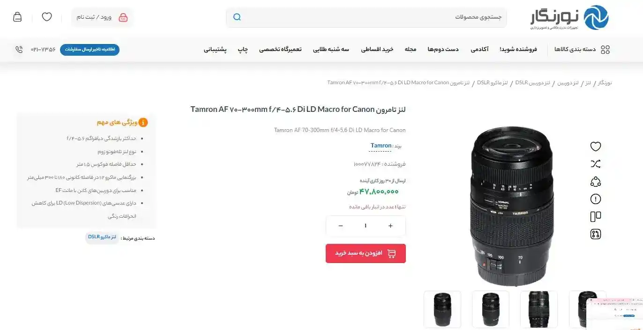Click the blue اطلاعیه تاخیر ارسال سفارشات badge
Screen dimensions: 643x330
(90, 49)
